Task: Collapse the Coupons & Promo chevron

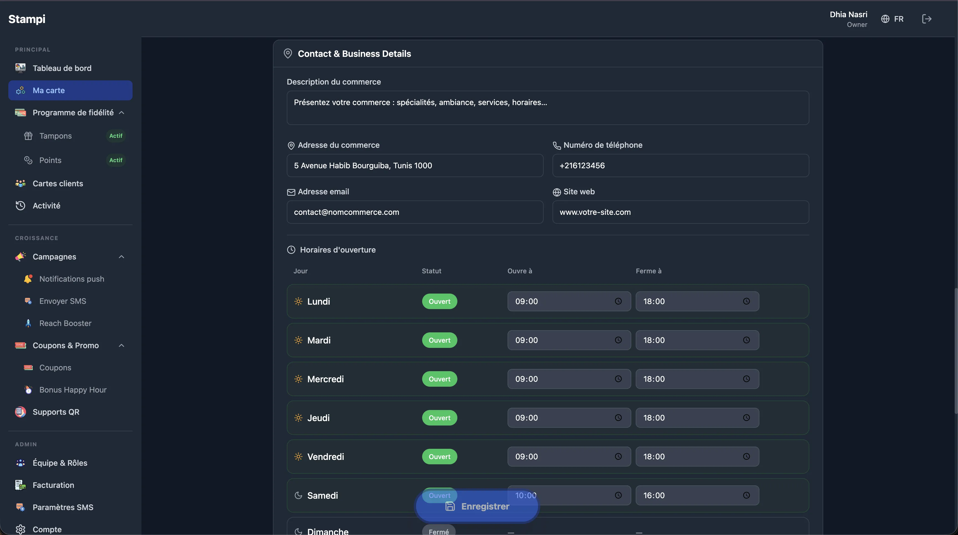Action: tap(121, 345)
